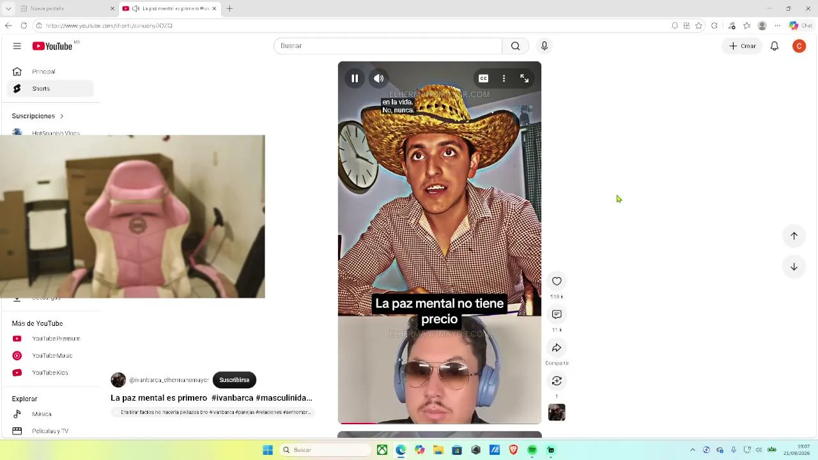Click the Compartir share arrow icon

click(557, 348)
